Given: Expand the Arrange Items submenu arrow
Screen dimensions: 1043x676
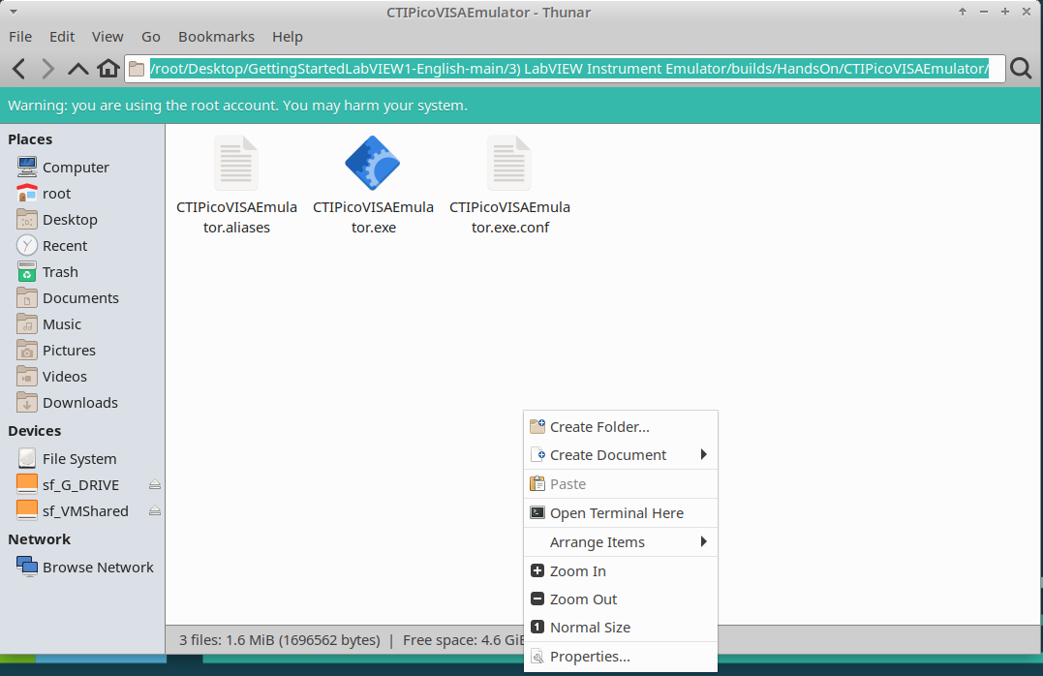Looking at the screenshot, I should [703, 542].
